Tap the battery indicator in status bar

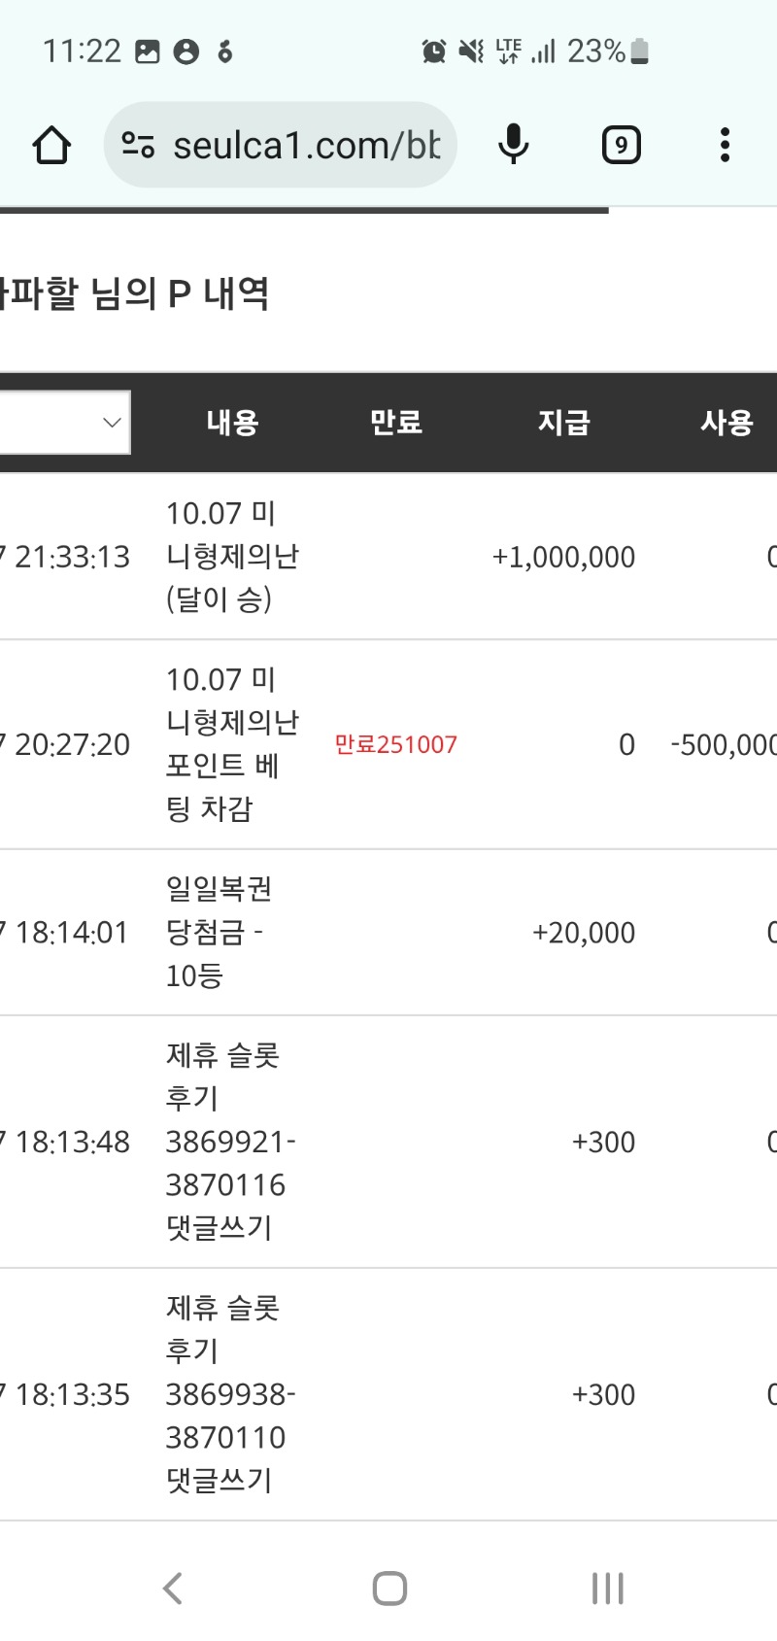639,51
